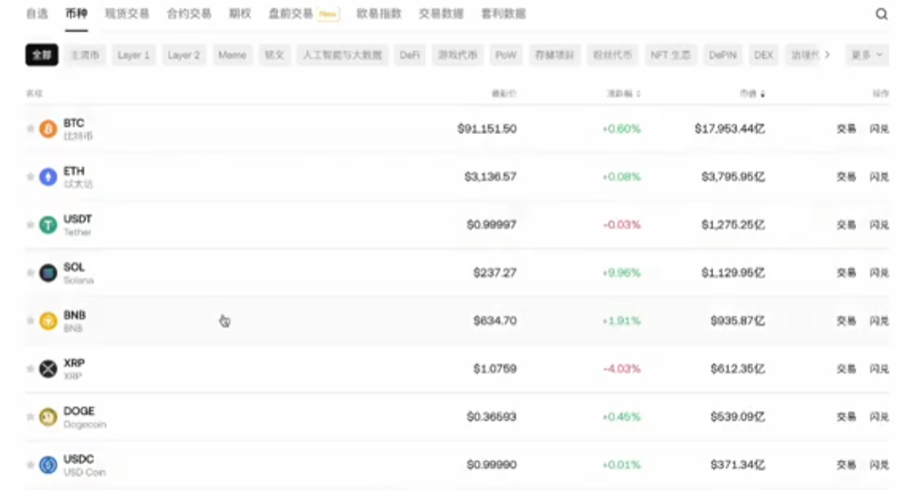906x491 pixels.
Task: Add DOGE to favorites star
Action: point(30,416)
